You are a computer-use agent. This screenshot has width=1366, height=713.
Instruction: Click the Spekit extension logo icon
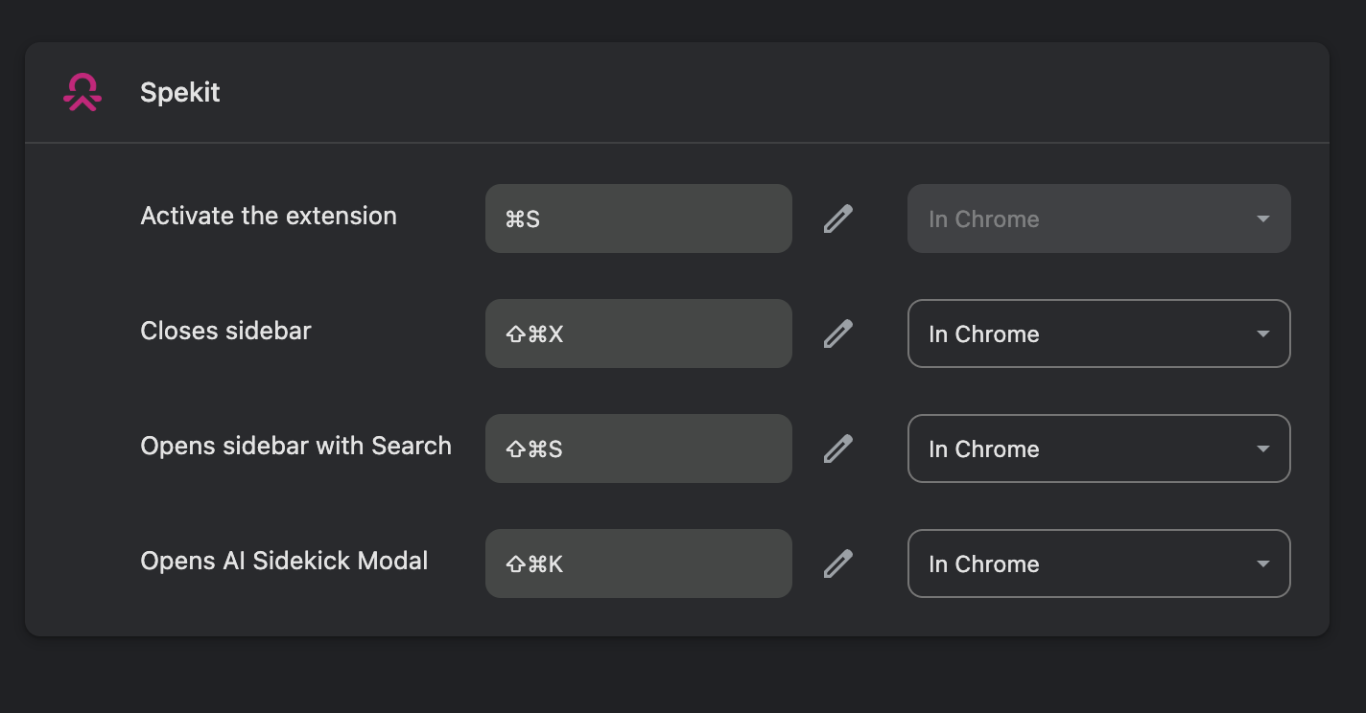pyautogui.click(x=82, y=92)
